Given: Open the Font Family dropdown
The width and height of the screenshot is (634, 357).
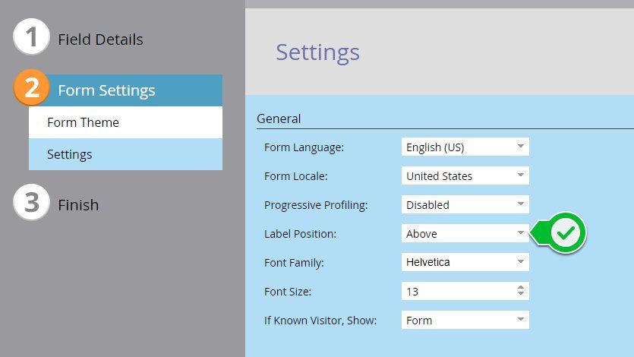Looking at the screenshot, I should point(465,262).
